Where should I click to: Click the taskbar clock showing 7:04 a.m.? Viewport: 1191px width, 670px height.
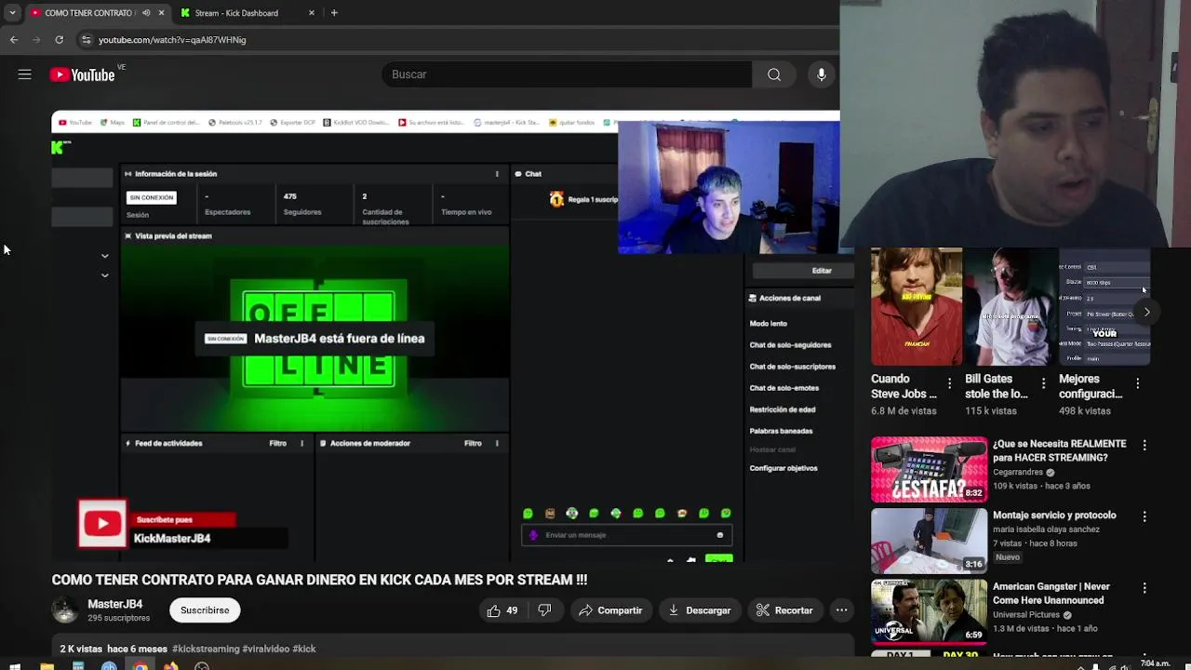(1155, 664)
